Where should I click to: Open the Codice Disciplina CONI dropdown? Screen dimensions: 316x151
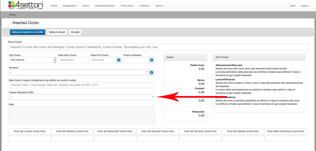click(x=82, y=97)
